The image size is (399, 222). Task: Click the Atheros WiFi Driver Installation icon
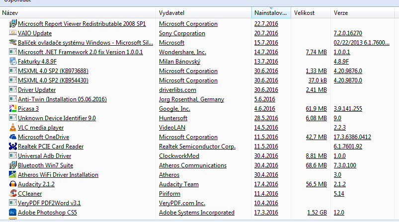pyautogui.click(x=13, y=174)
